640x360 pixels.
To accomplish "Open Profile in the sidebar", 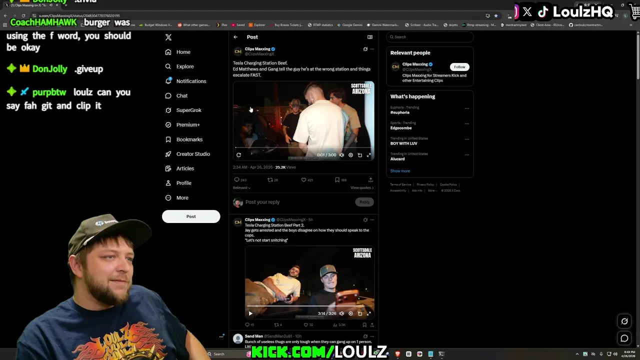I will tap(178, 183).
